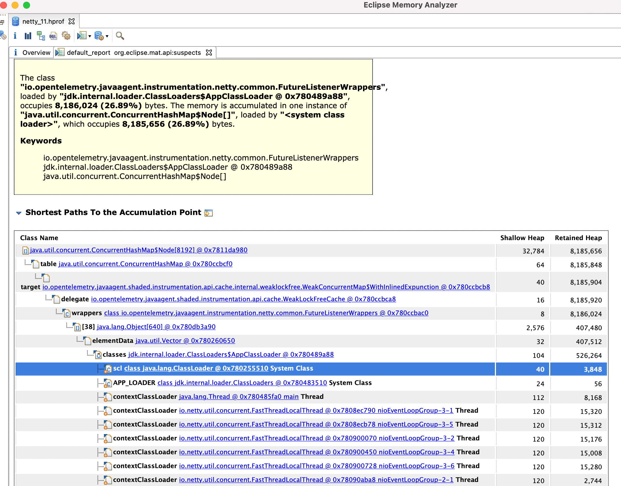Click the heap-with-clock icon in left sidebar

(x=3, y=35)
